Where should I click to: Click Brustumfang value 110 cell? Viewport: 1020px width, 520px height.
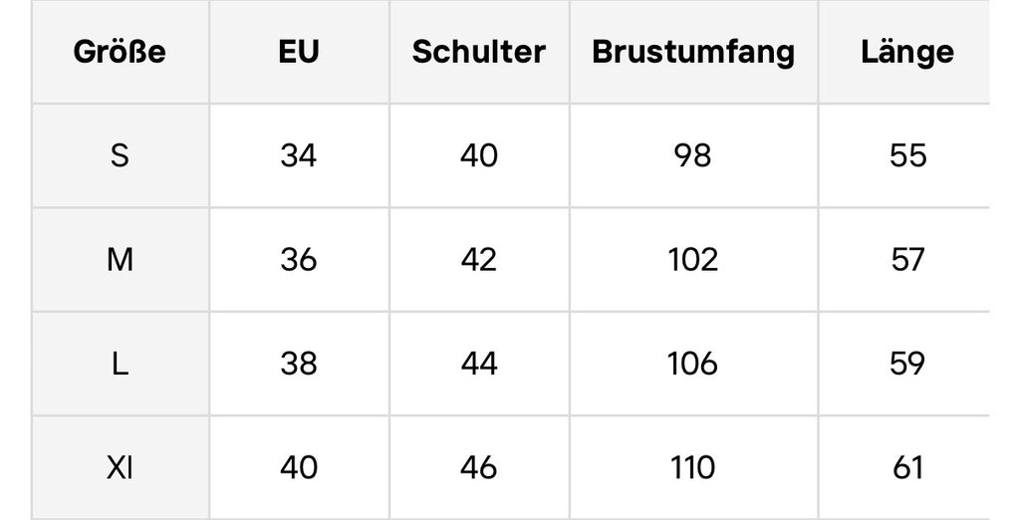coord(693,467)
